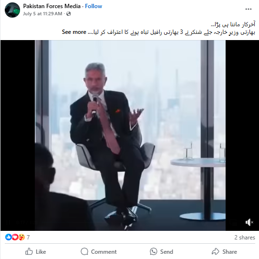Click the heart Love reaction icon
The width and height of the screenshot is (259, 259).
(x=15, y=237)
